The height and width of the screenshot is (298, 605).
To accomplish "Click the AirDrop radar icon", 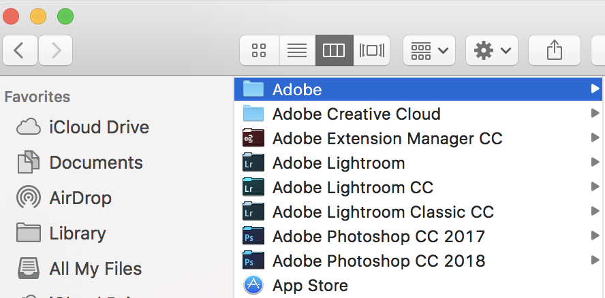I will (29, 198).
